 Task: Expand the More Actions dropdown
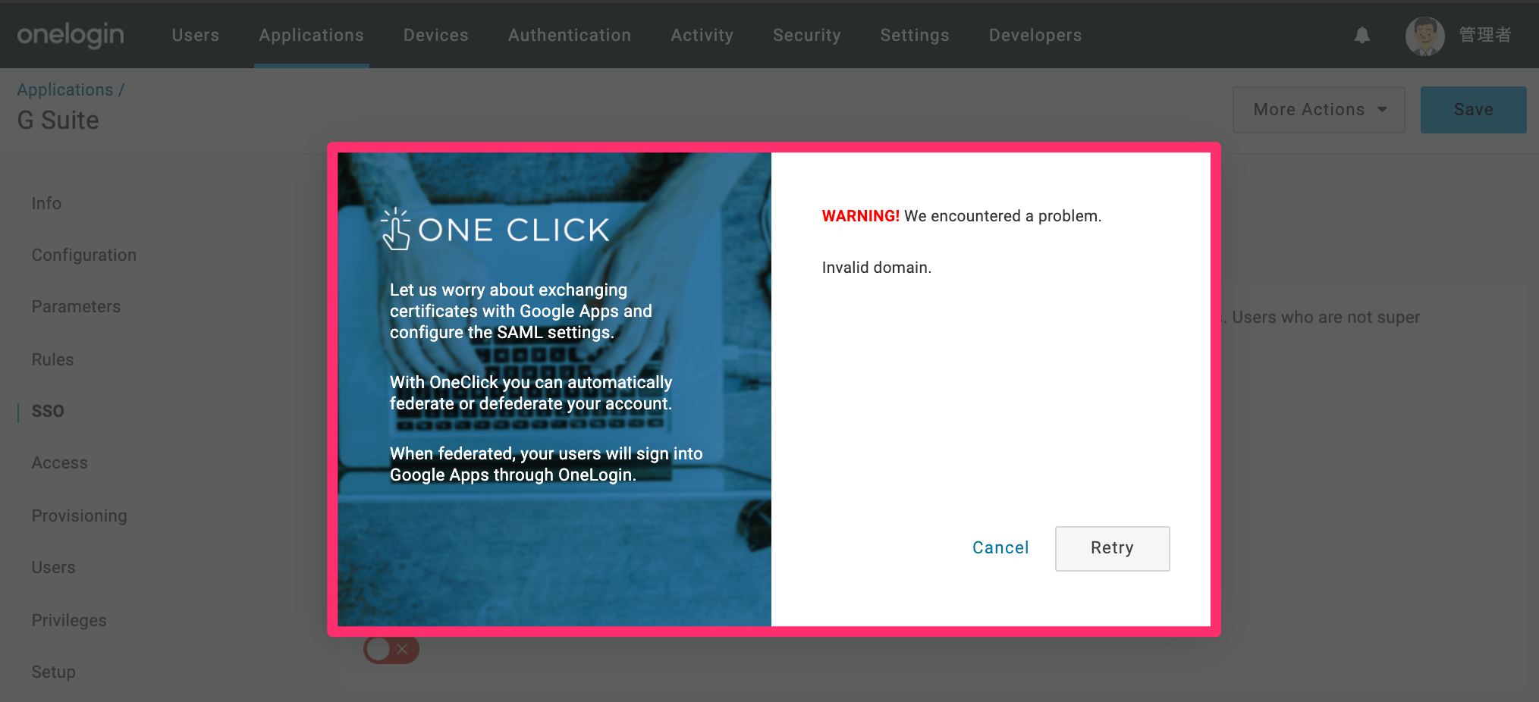tap(1319, 110)
